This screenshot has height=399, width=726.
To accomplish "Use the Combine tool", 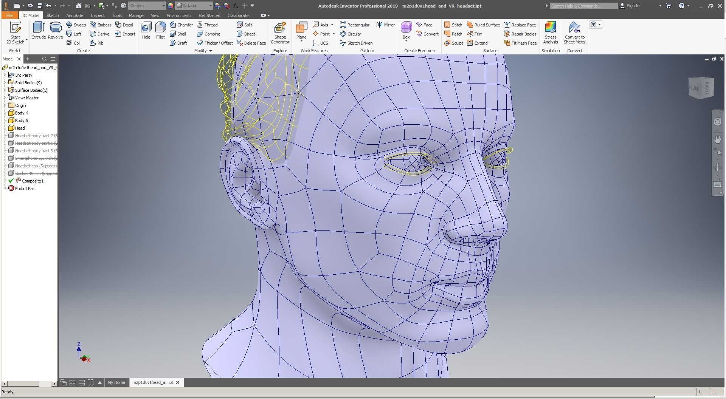I will pos(208,34).
